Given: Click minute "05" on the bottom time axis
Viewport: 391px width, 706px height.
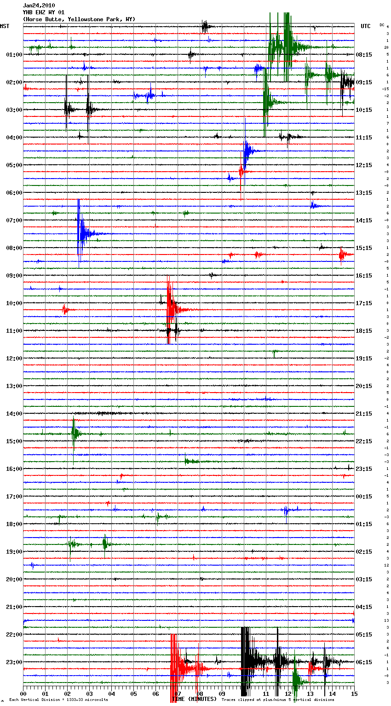Looking at the screenshot, I should 133,694.
